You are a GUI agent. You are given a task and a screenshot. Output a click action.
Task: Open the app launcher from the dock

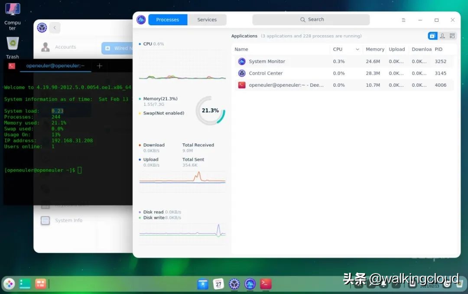[x=9, y=283]
